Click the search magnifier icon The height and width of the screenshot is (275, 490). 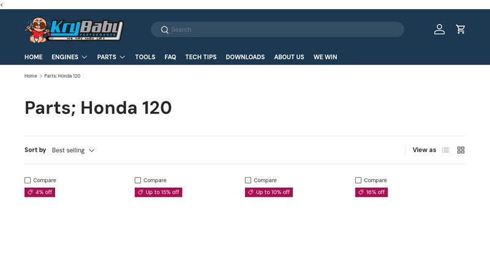[x=164, y=30]
